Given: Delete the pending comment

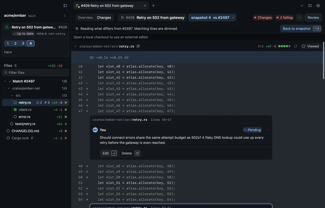Looking at the screenshot, I should click(130, 153).
